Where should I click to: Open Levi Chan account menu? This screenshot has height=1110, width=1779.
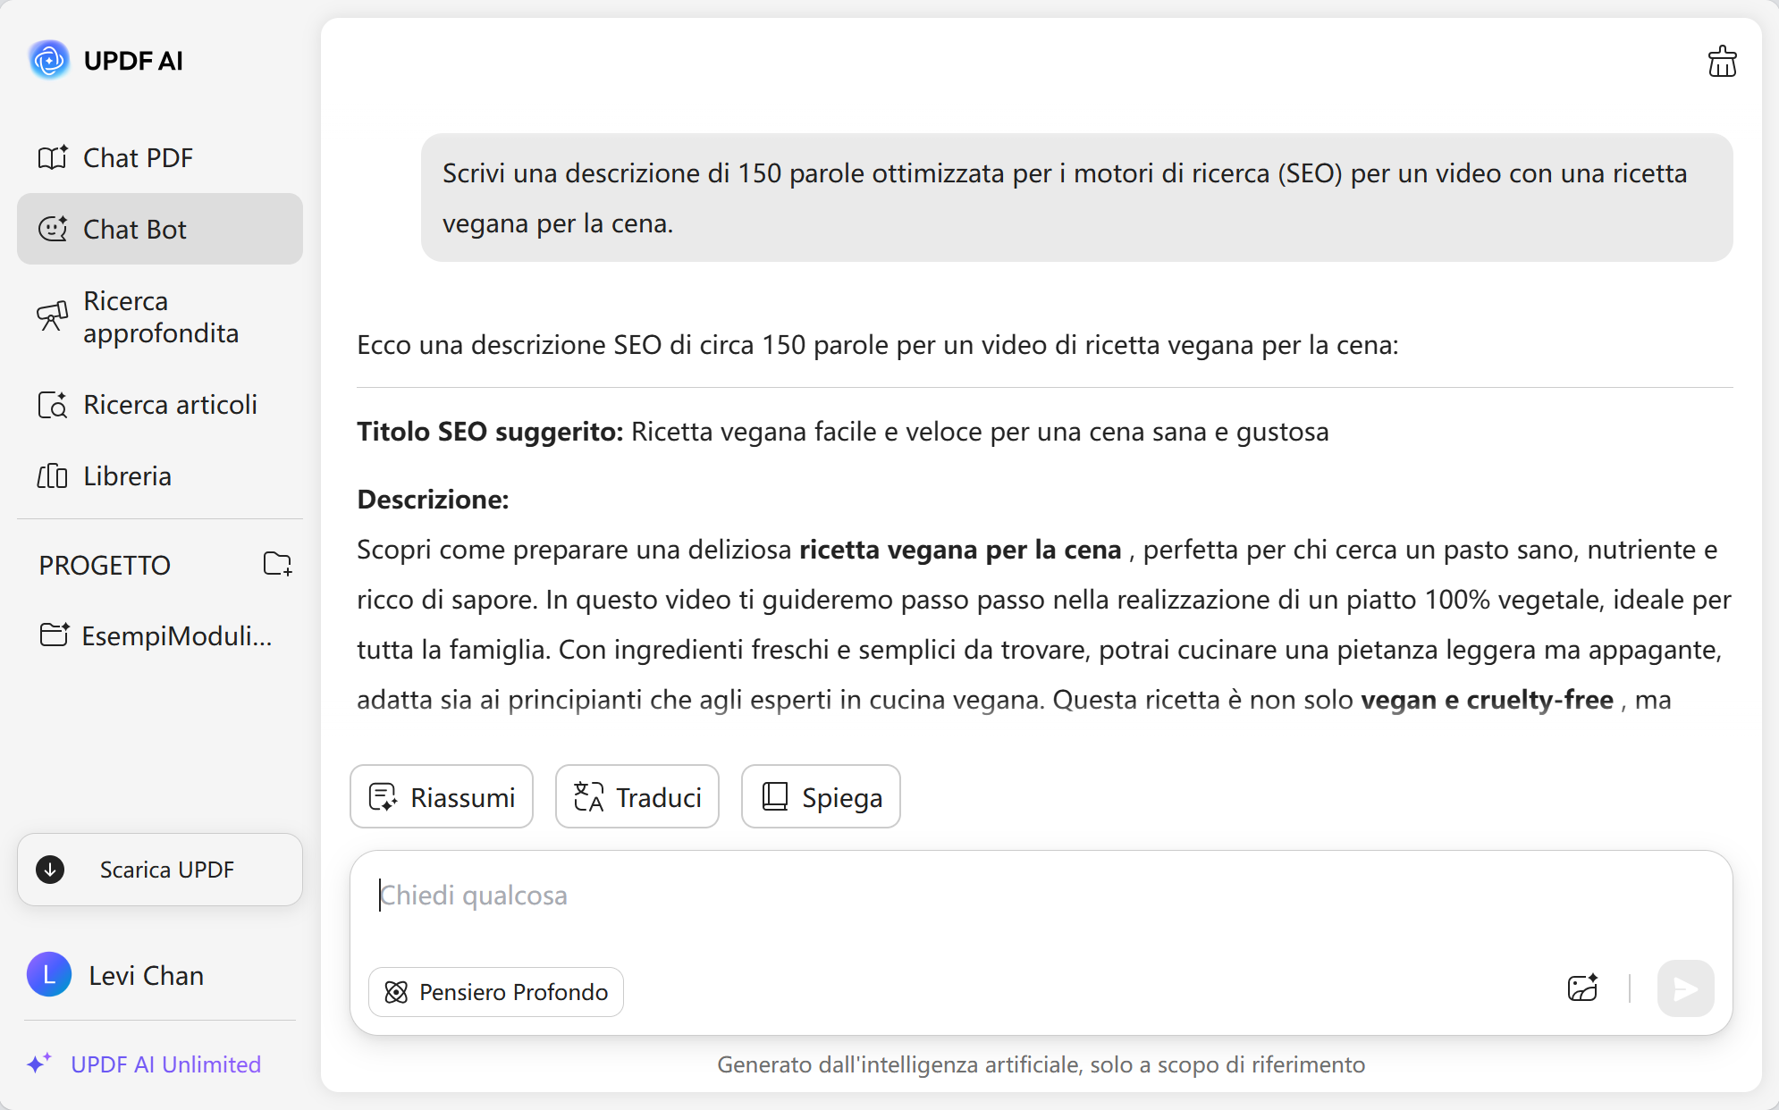click(145, 975)
